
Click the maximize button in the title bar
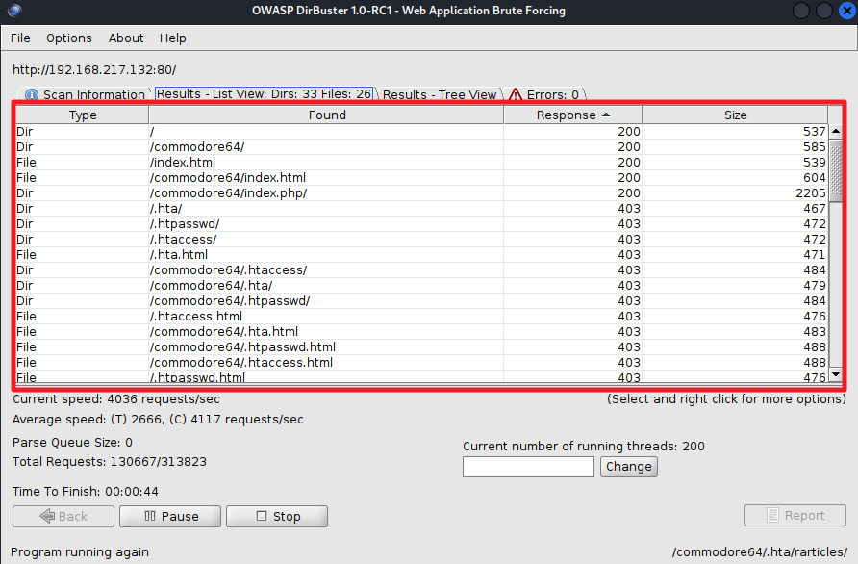[824, 11]
